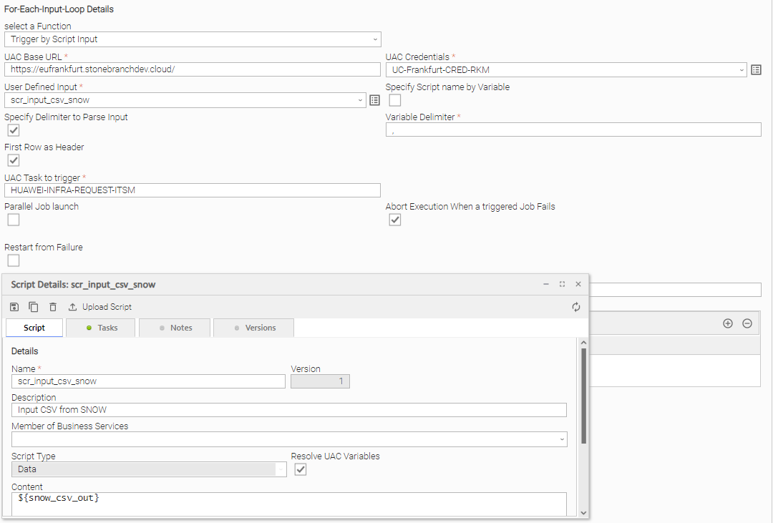
Task: Open the UAC Credentials dropdown
Action: click(x=566, y=70)
